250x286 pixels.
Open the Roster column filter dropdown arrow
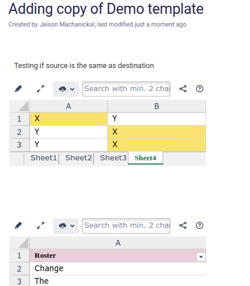tap(201, 257)
